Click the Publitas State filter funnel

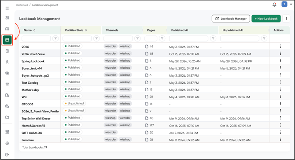[96, 38]
